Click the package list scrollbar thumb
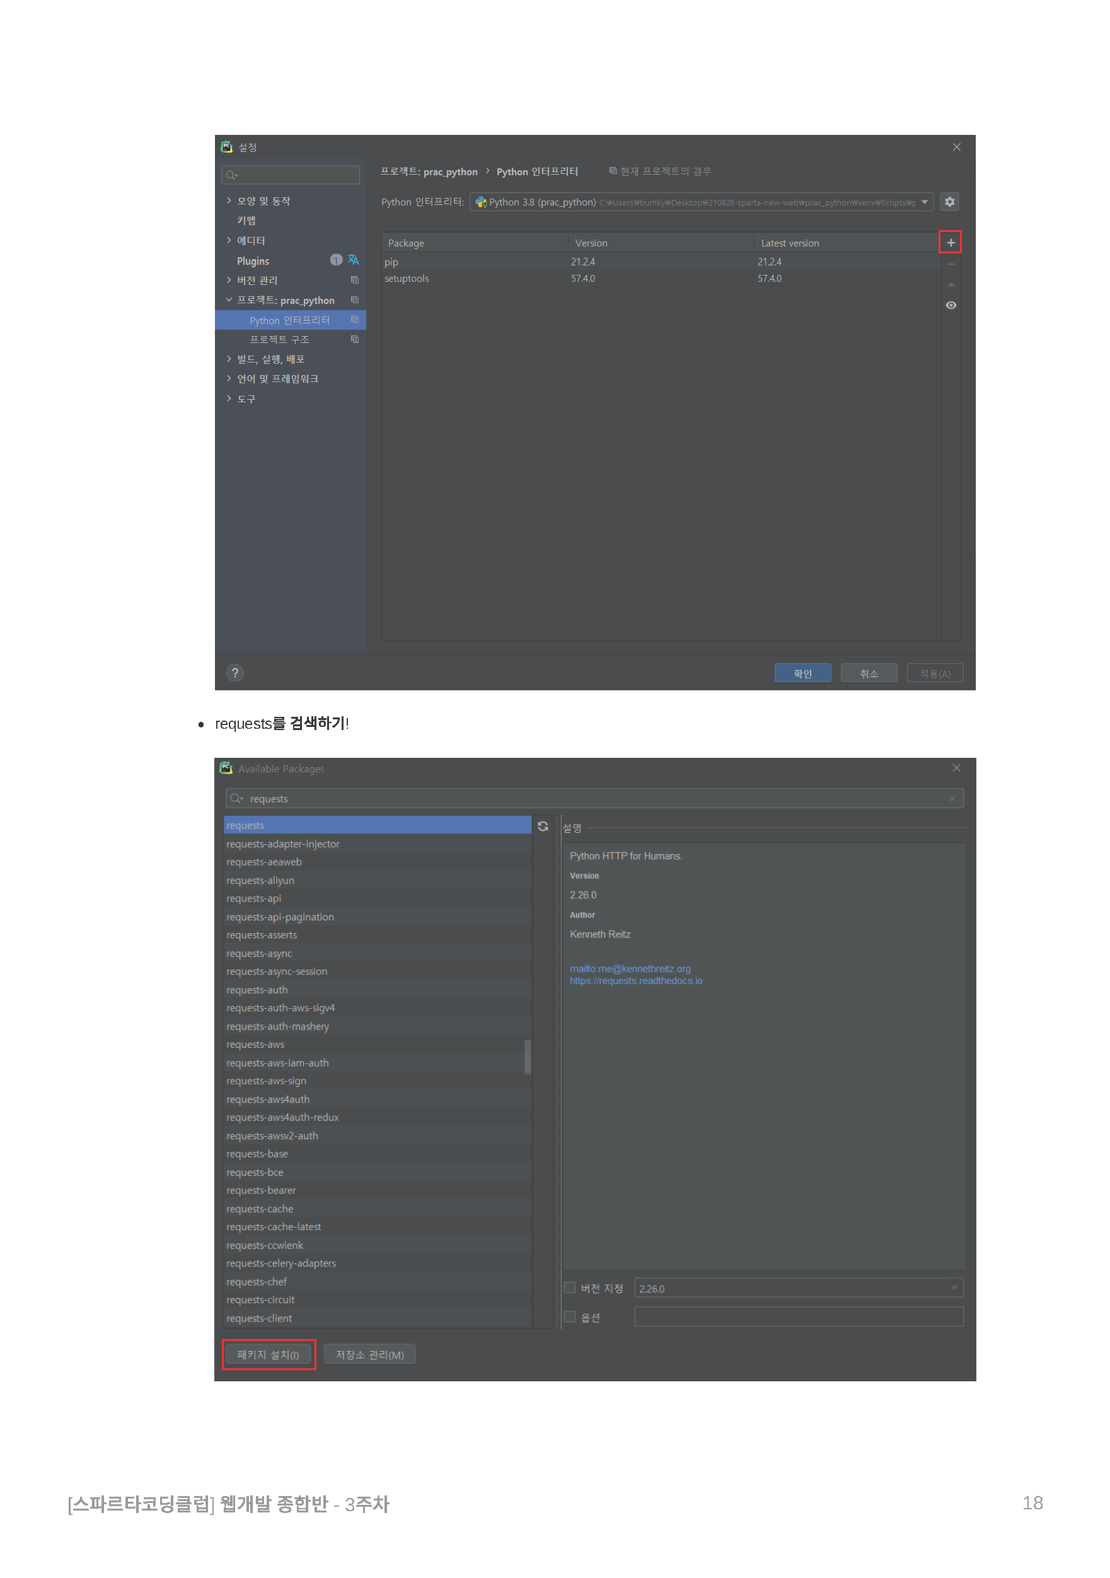Image resolution: width=1110 pixels, height=1578 pixels. tap(527, 1057)
